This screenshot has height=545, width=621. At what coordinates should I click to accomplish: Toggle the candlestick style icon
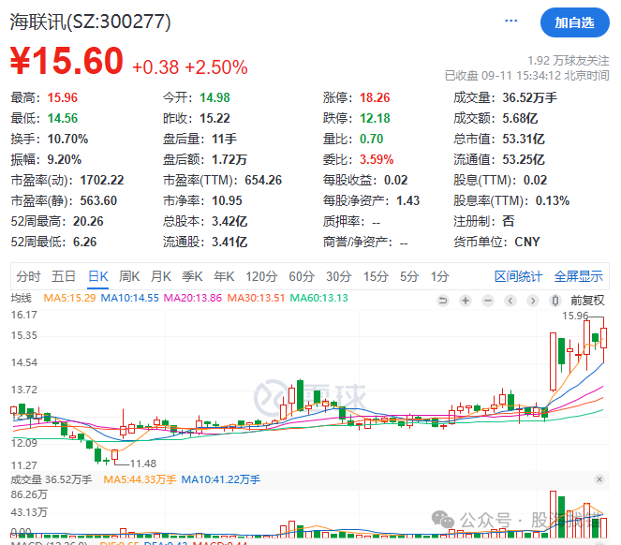(555, 301)
